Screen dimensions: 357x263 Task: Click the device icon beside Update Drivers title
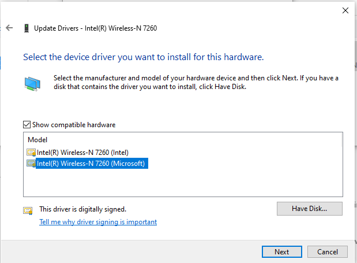[x=27, y=28]
